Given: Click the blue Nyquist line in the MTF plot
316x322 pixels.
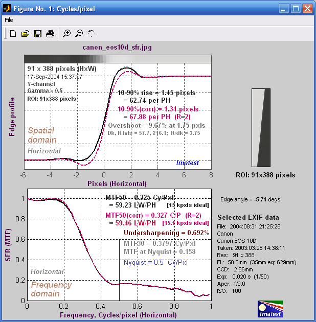Looking at the screenshot, I should point(119,270).
